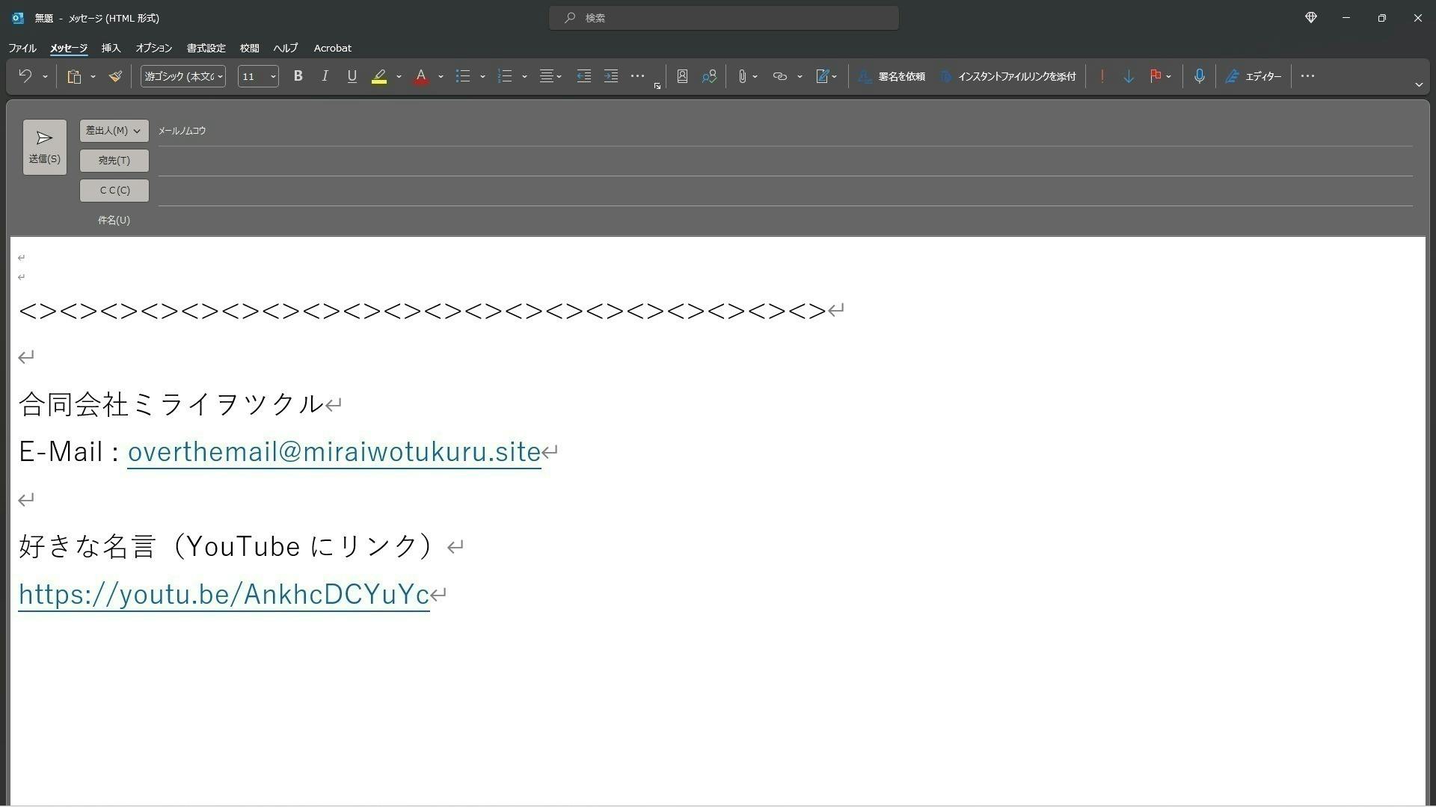Select the Format Painter brush

(x=115, y=76)
